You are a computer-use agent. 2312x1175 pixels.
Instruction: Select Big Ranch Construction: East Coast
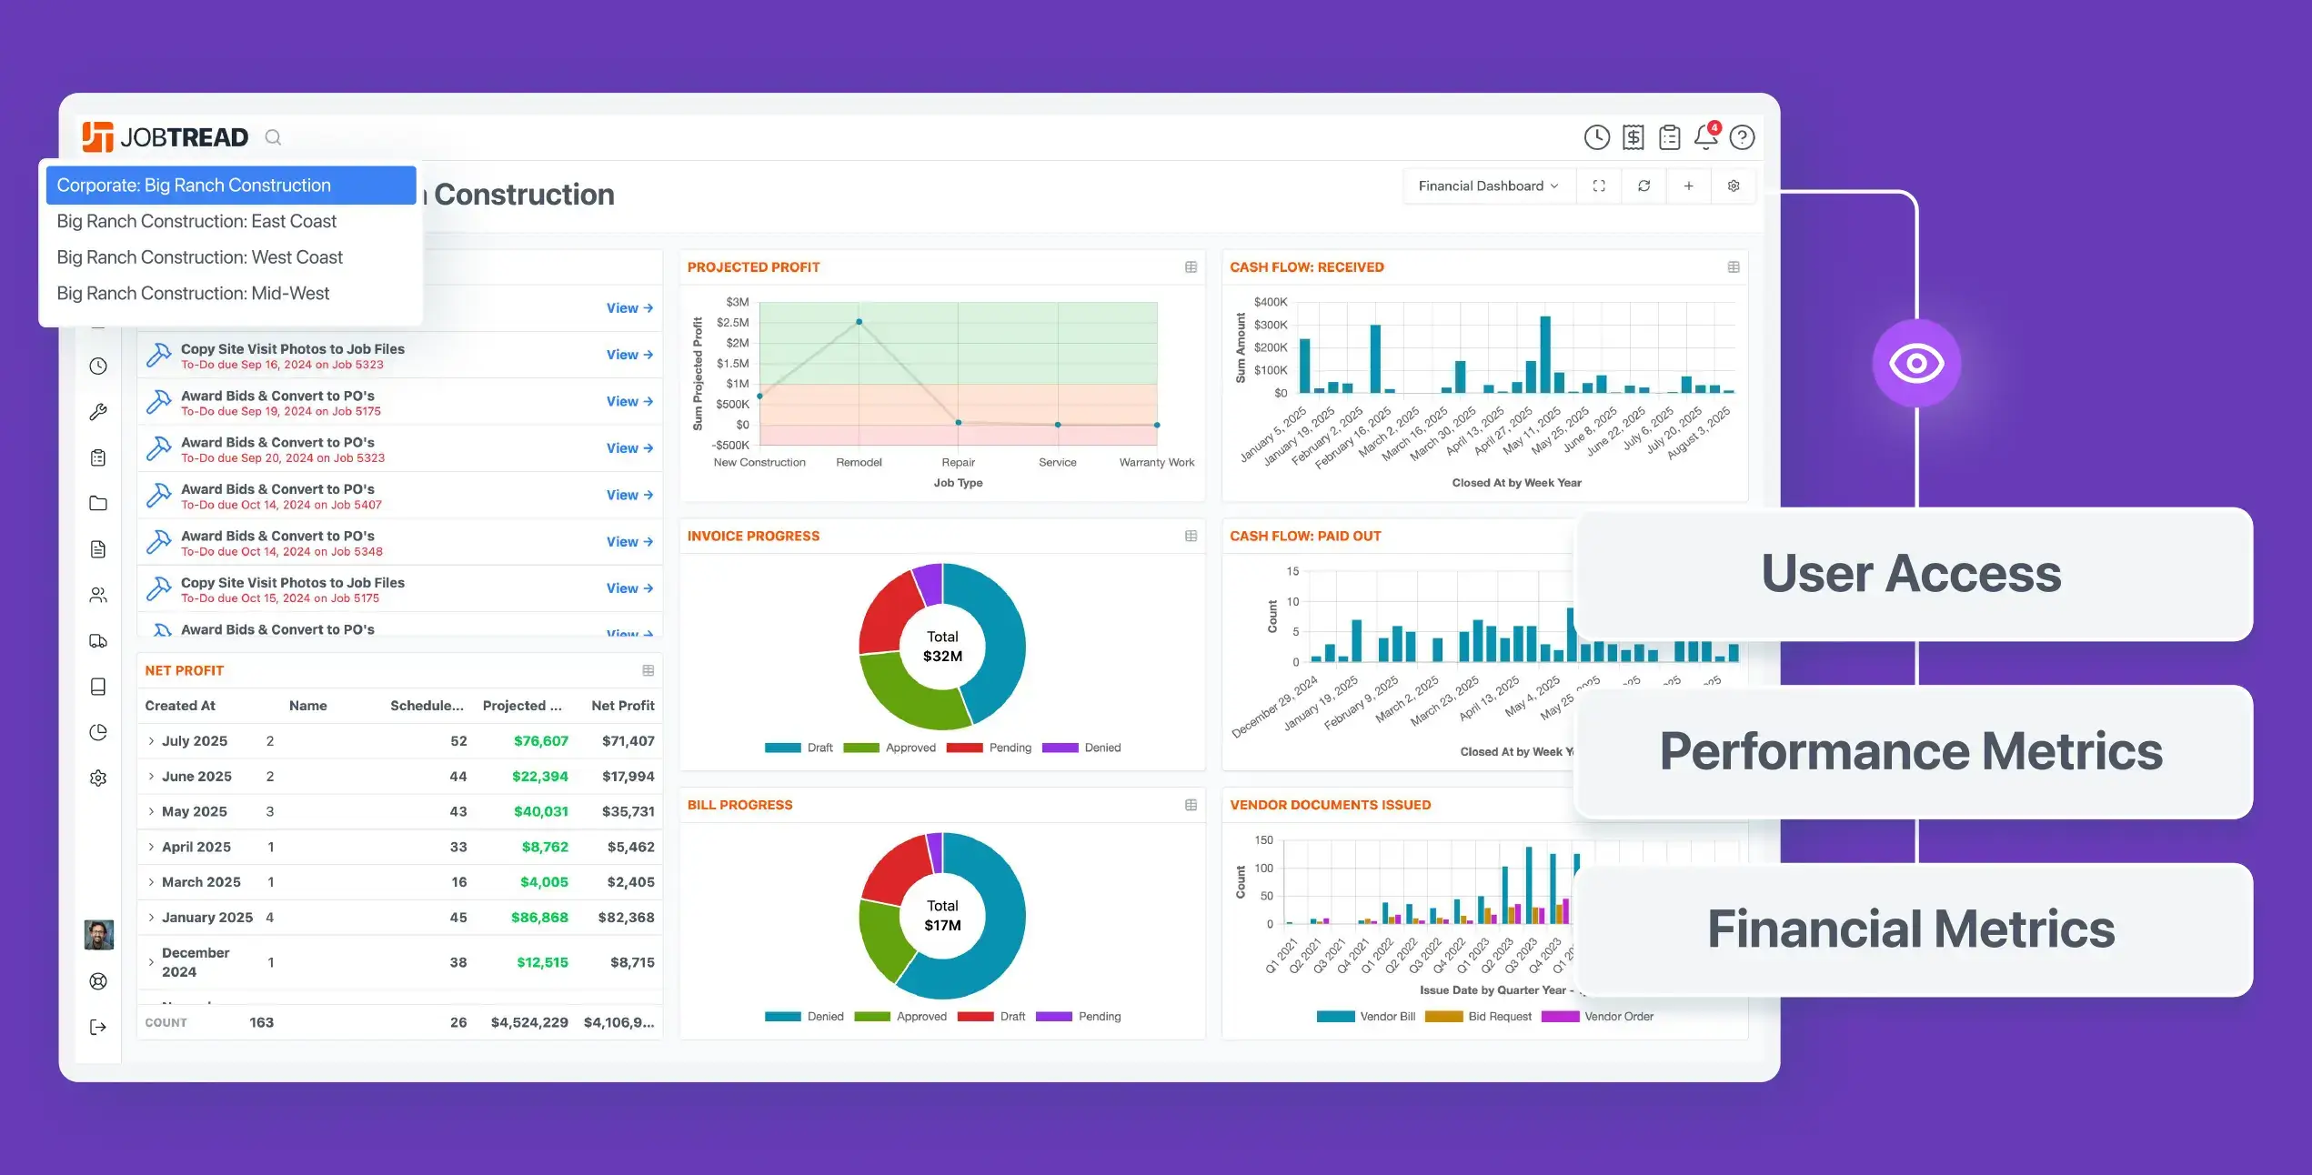pyautogui.click(x=196, y=221)
